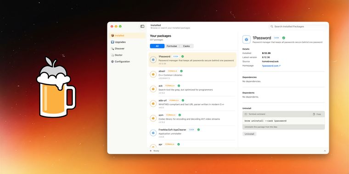Screen dimensions: 349x174
Task: Click the magnifier icon in the search field
Action: click(272, 27)
